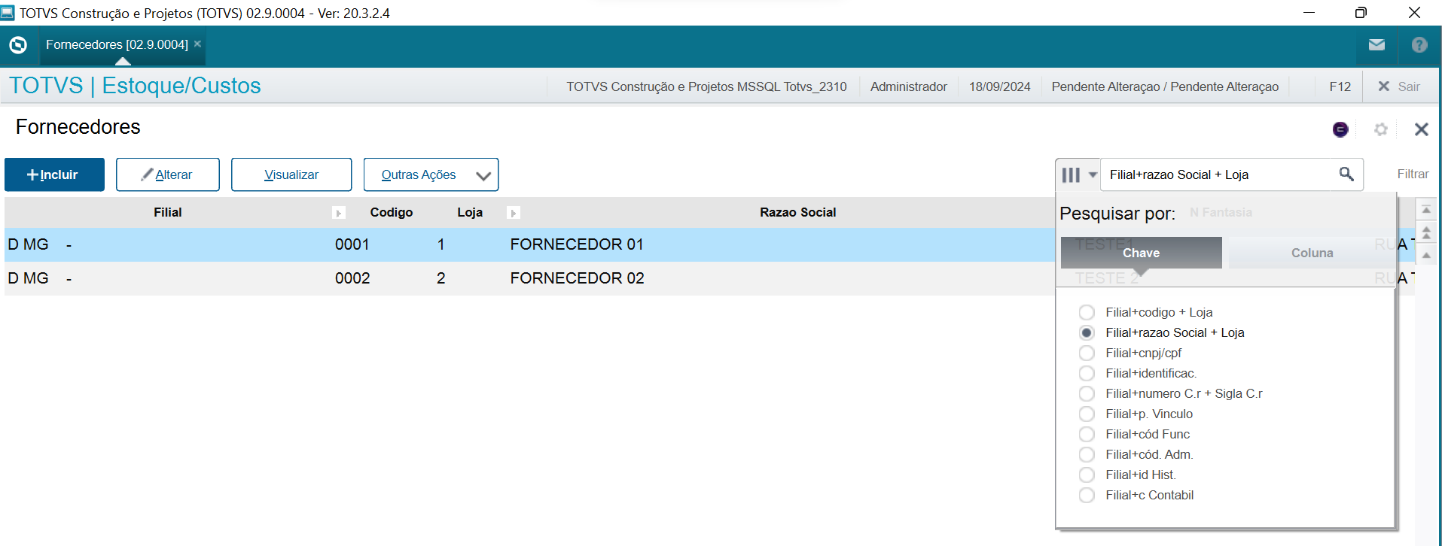The height and width of the screenshot is (546, 1442).
Task: Close the Fornecedores [02.9.0004] tab
Action: [x=197, y=44]
